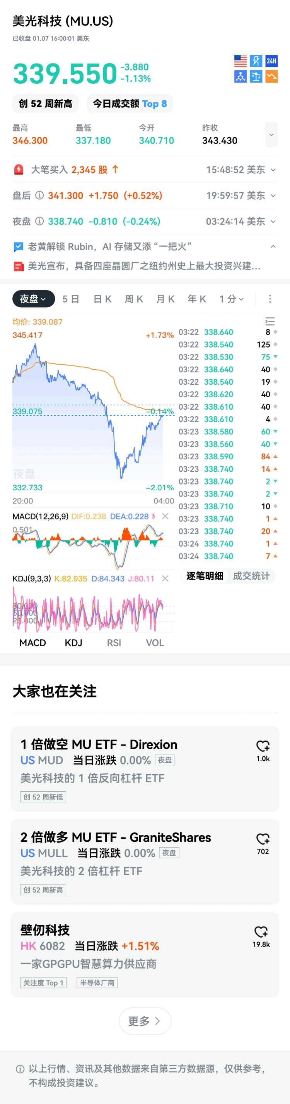
Task: Open the 美光宣布 news headline
Action: coord(144,266)
